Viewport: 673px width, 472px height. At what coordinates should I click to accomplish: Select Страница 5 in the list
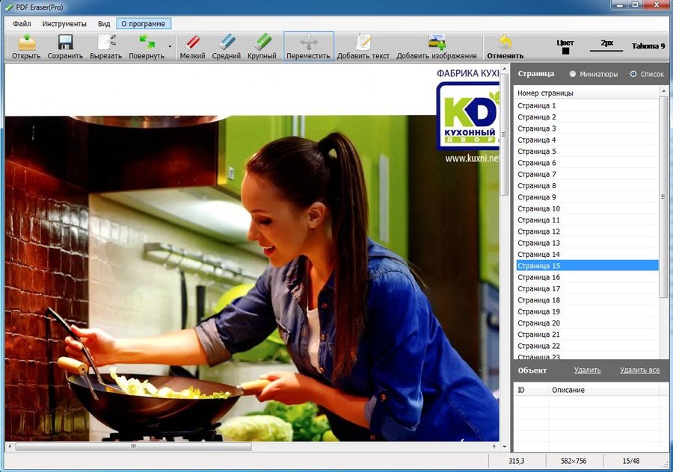click(x=586, y=152)
